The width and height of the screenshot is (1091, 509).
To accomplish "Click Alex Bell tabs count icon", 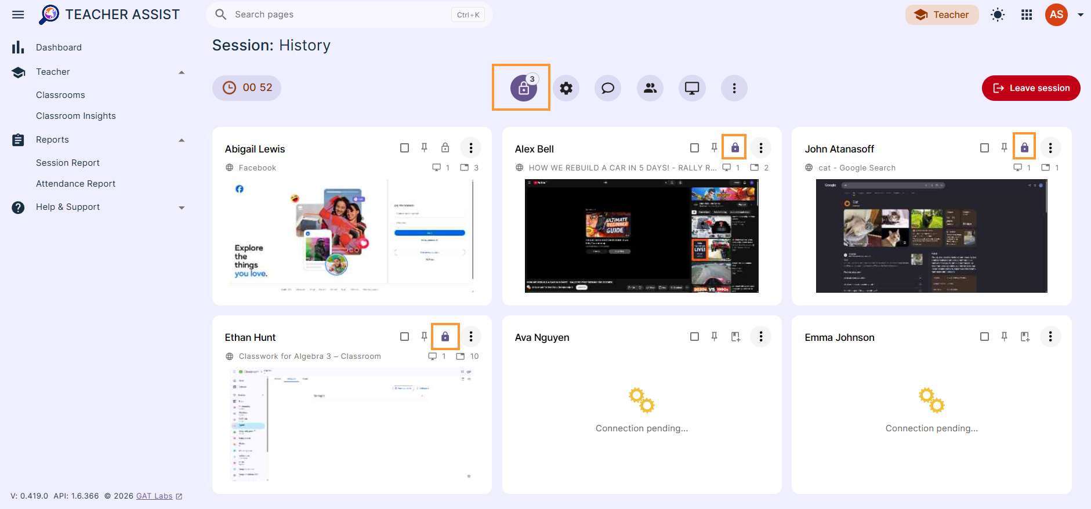I will pyautogui.click(x=755, y=168).
